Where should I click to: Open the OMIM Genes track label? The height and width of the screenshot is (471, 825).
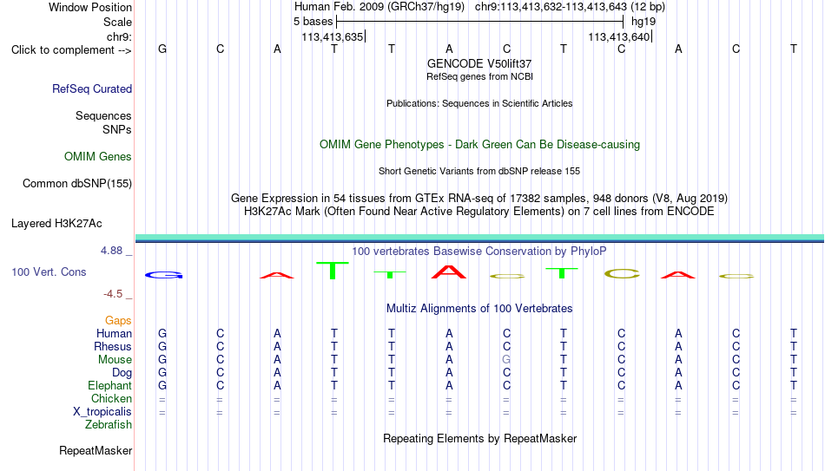point(98,157)
